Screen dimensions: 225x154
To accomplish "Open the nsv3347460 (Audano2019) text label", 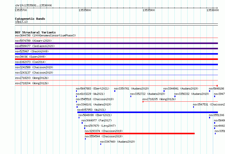I will (118, 142).
